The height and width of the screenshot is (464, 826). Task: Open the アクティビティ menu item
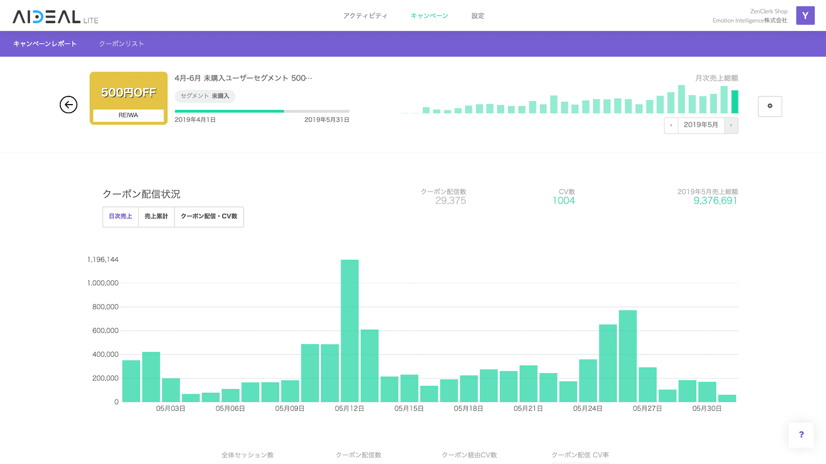pos(365,15)
